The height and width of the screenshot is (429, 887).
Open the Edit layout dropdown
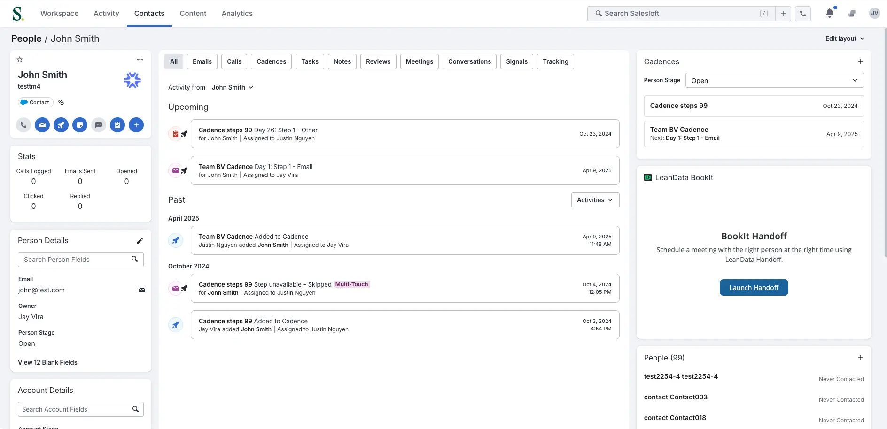click(x=845, y=38)
